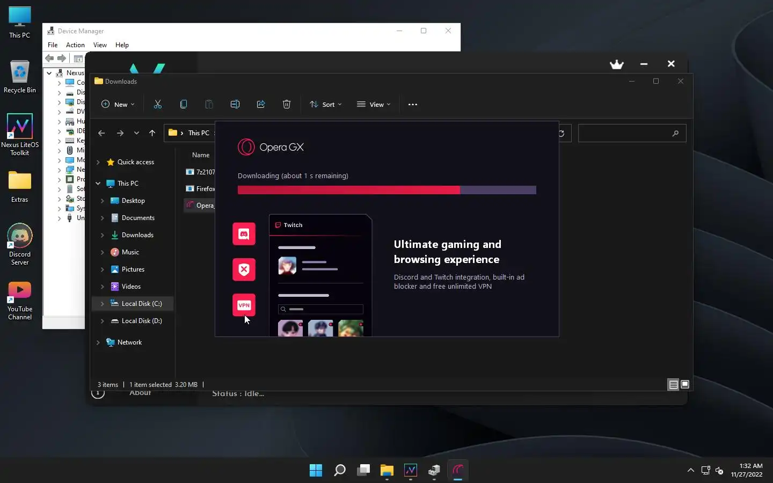Click Device Manager forward arrow toolbar icon
Image resolution: width=773 pixels, height=483 pixels.
click(x=62, y=58)
